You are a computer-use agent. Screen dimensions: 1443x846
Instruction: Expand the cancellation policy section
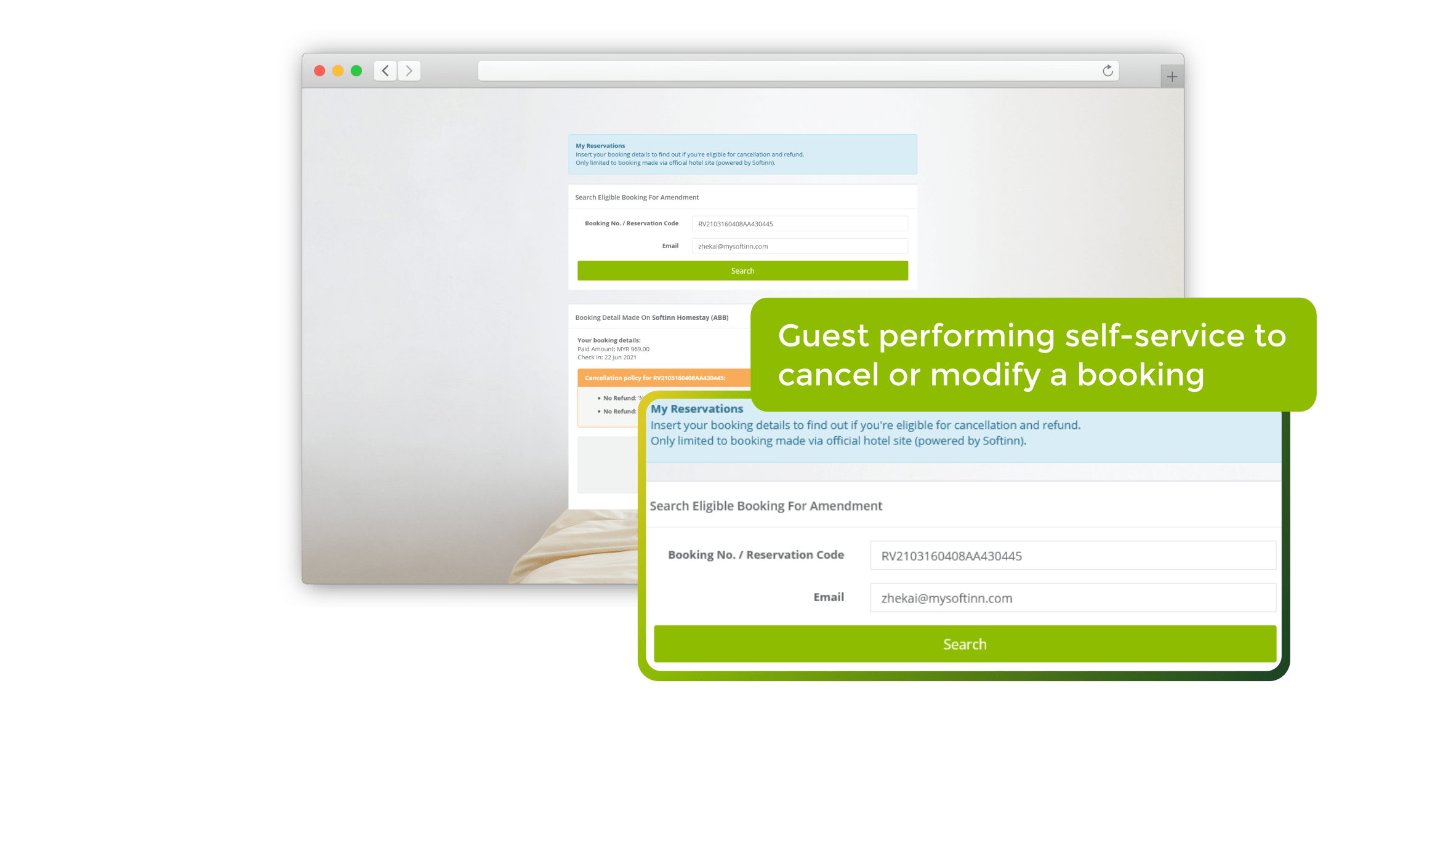pyautogui.click(x=655, y=378)
